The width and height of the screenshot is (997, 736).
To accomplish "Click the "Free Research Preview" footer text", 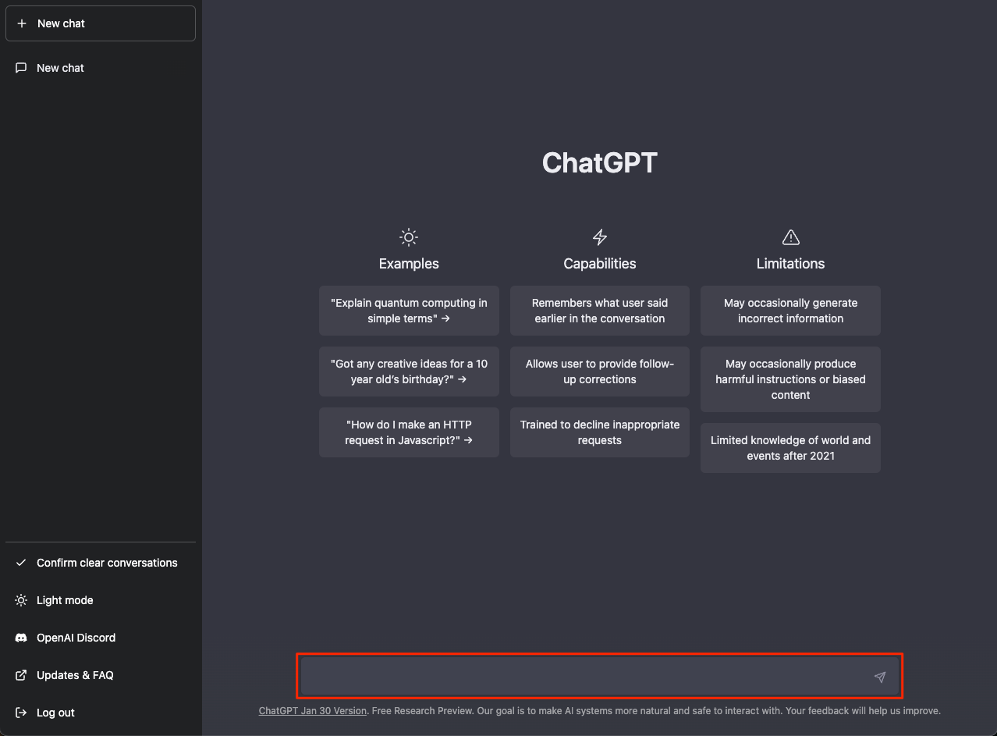I will (x=422, y=711).
